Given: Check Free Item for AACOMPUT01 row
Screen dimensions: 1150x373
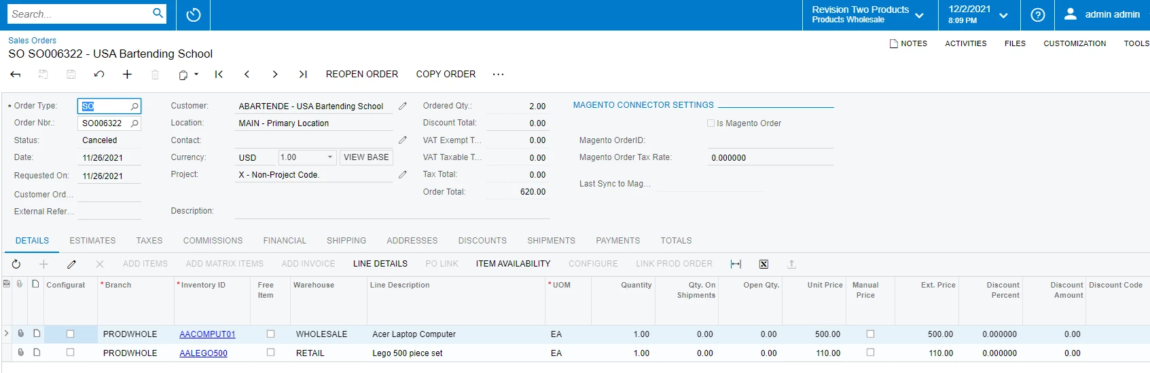Looking at the screenshot, I should pos(270,334).
